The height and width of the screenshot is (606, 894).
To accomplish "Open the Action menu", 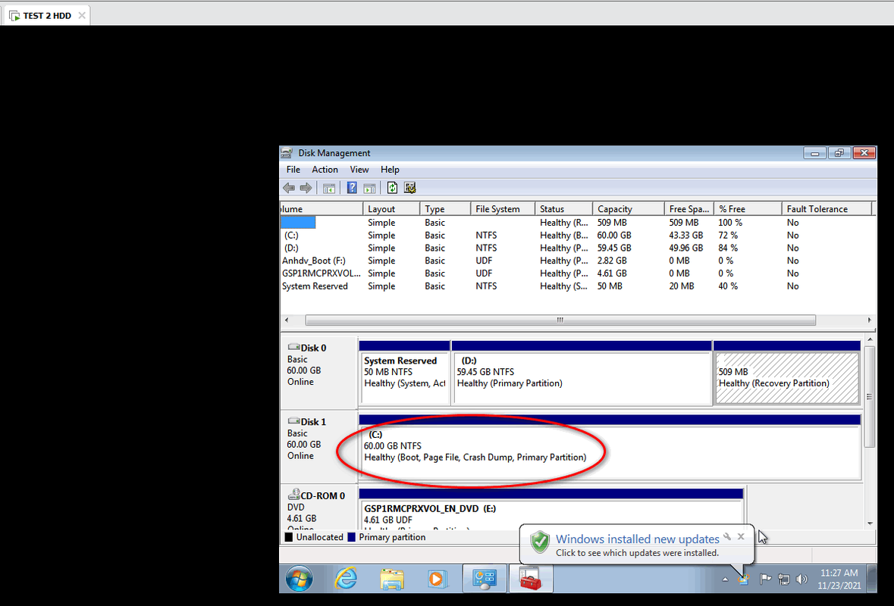I will click(x=325, y=170).
